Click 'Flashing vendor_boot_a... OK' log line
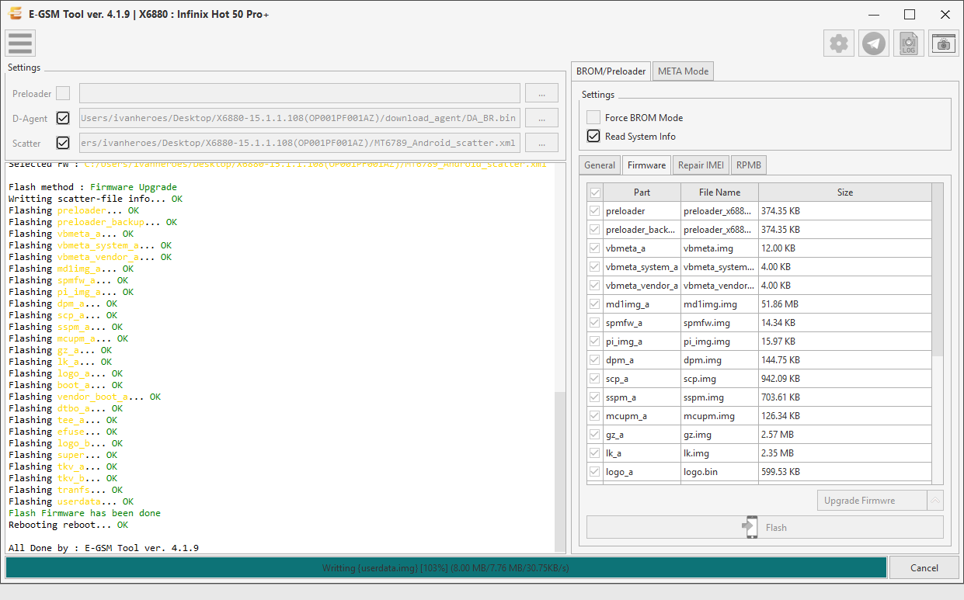Screen dimensions: 964x600 [x=85, y=397]
